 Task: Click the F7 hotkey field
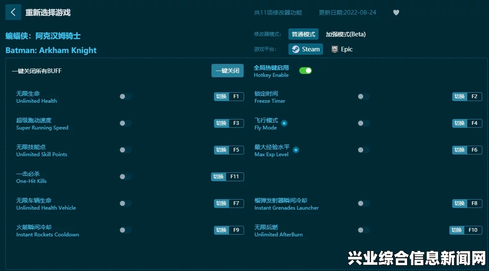click(236, 203)
